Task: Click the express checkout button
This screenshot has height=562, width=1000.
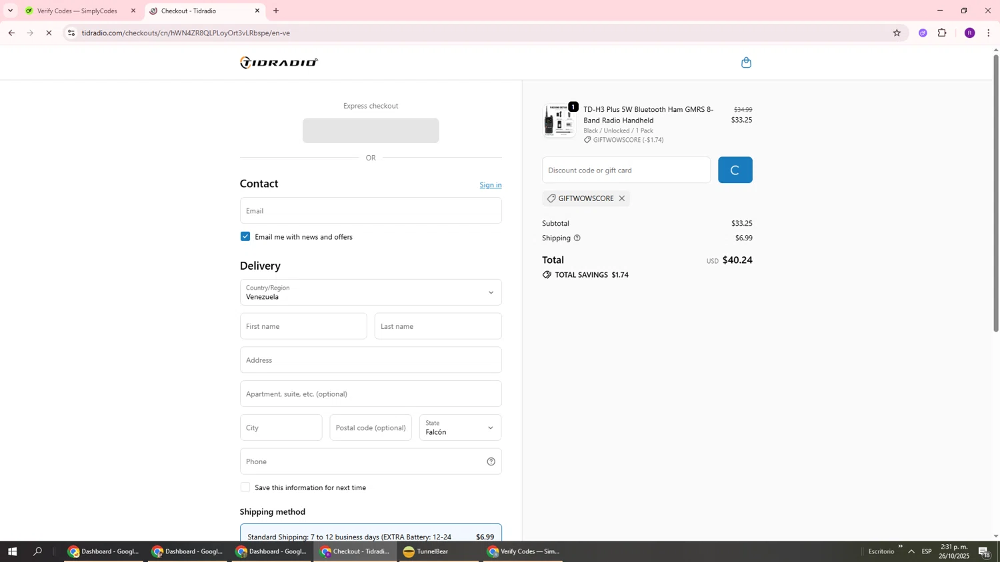Action: (371, 131)
